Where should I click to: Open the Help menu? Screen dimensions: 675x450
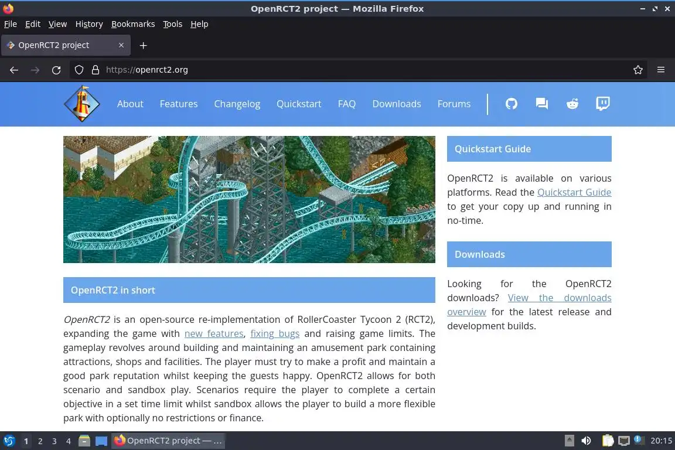point(199,24)
